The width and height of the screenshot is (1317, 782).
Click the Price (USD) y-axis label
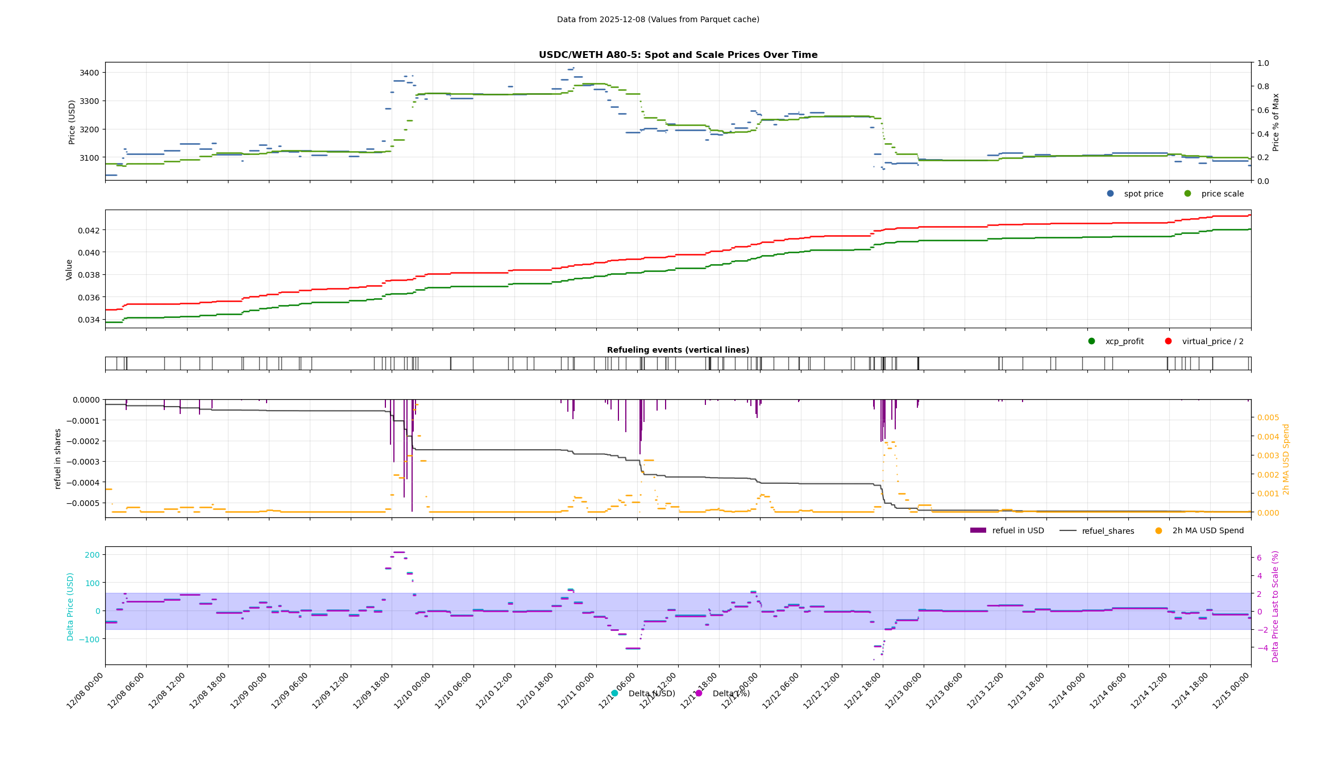72,122
